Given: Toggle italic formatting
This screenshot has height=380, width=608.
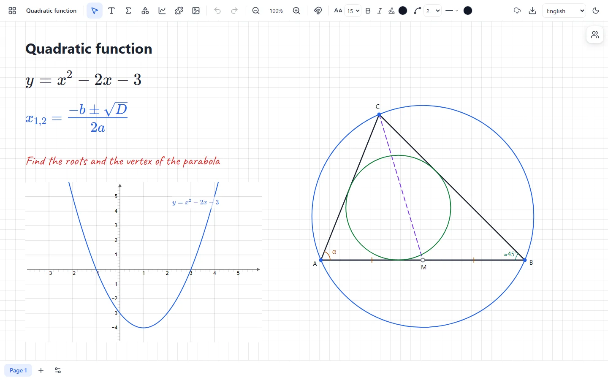Looking at the screenshot, I should 380,11.
